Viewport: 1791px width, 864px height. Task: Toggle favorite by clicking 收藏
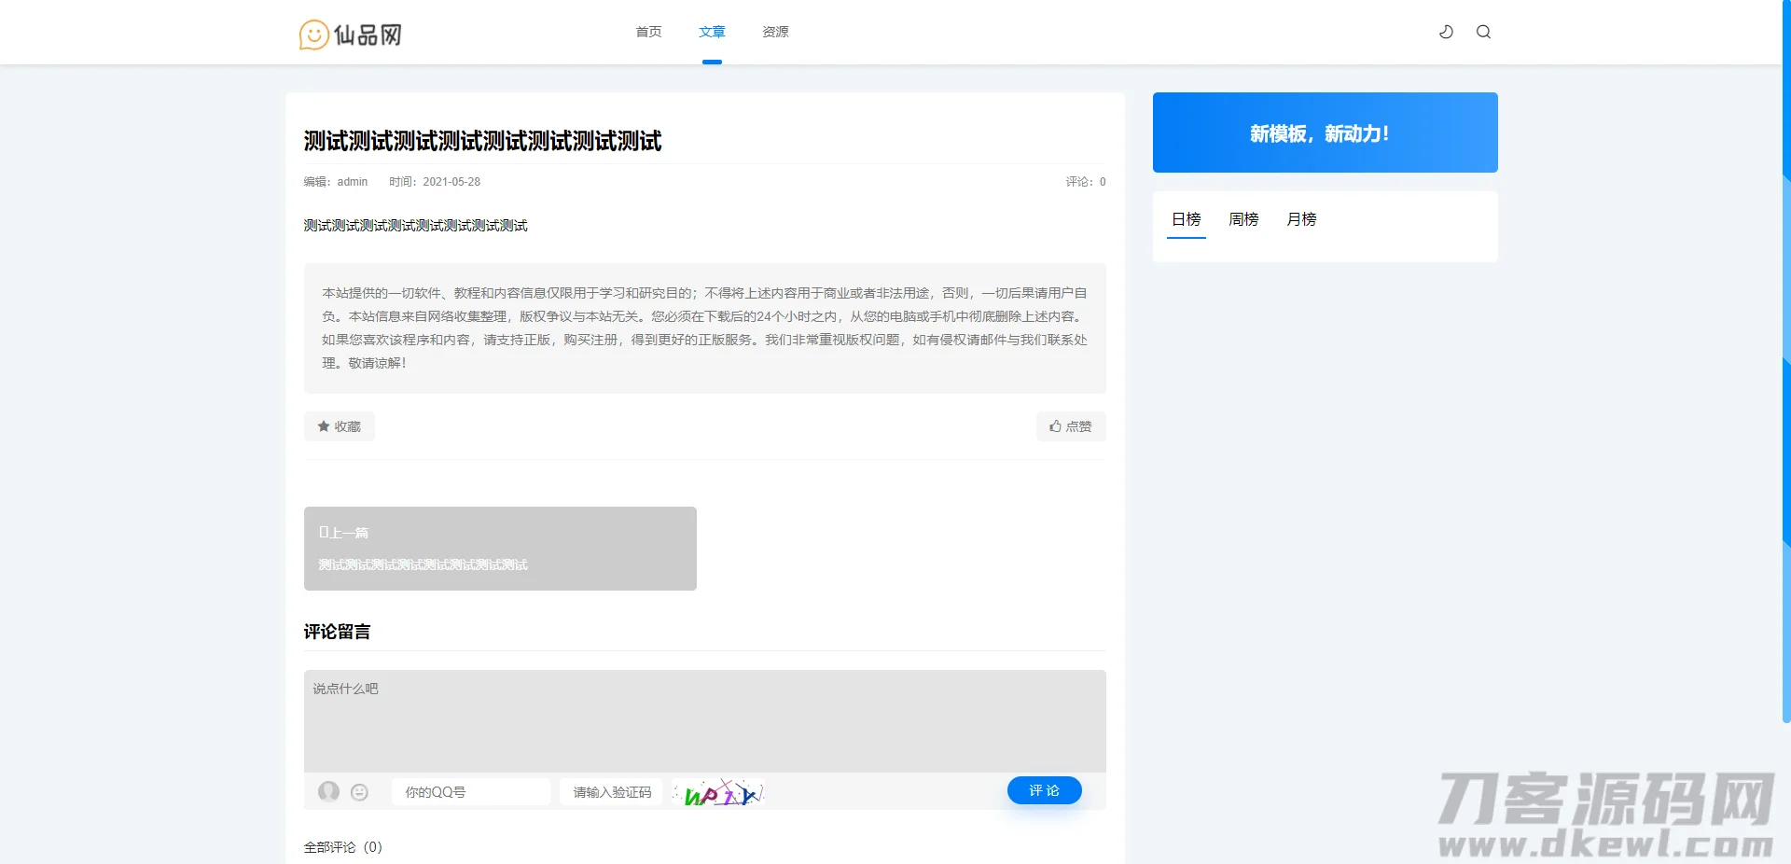339,426
